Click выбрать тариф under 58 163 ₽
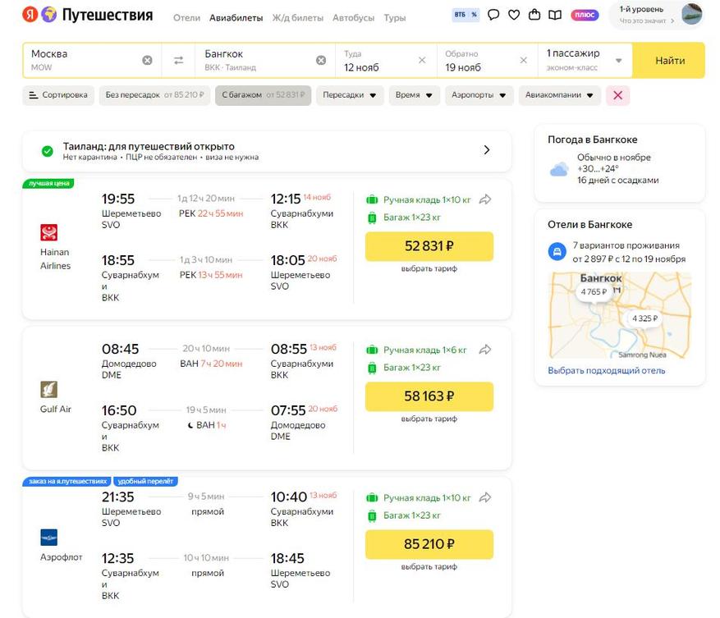Screen dimensions: 720x618 coord(429,419)
